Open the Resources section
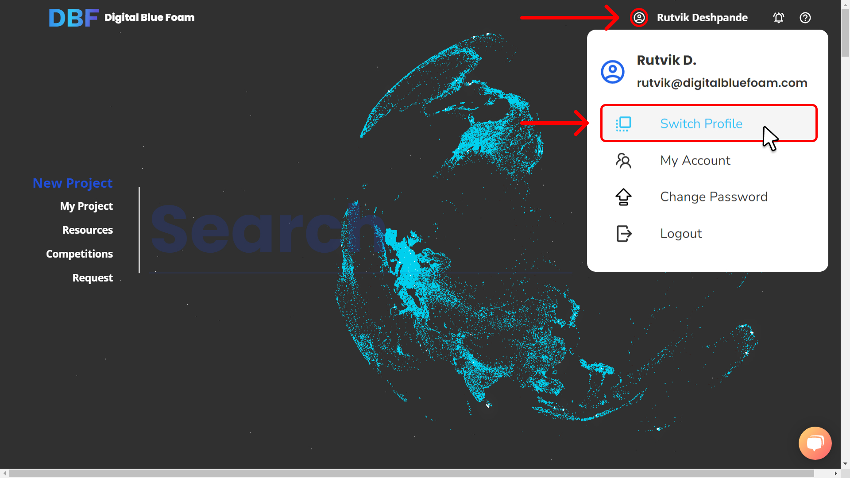The image size is (850, 478). (x=87, y=230)
